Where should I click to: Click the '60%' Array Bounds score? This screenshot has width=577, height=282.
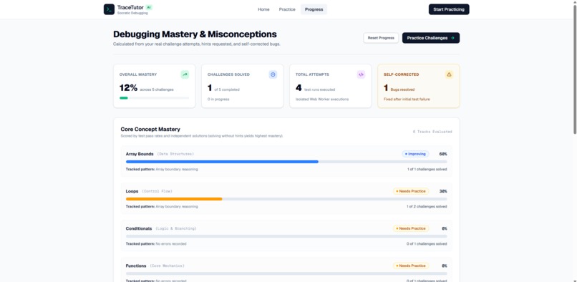[x=443, y=154]
